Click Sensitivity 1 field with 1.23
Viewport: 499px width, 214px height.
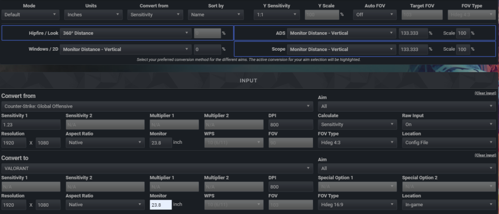pos(31,124)
